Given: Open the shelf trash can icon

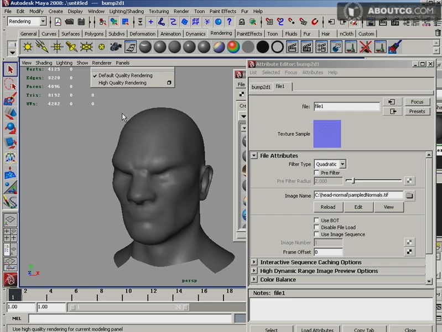Looking at the screenshot, I should (x=438, y=33).
